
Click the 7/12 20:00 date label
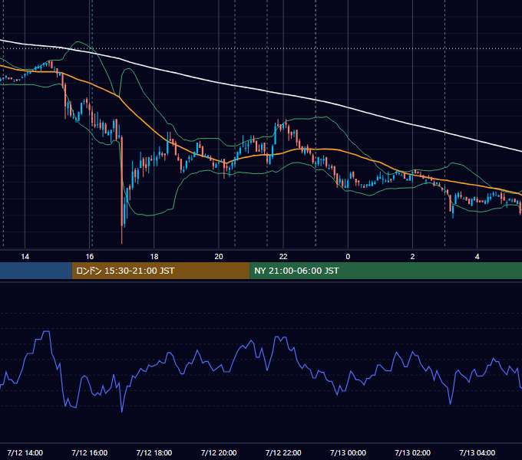point(219,452)
